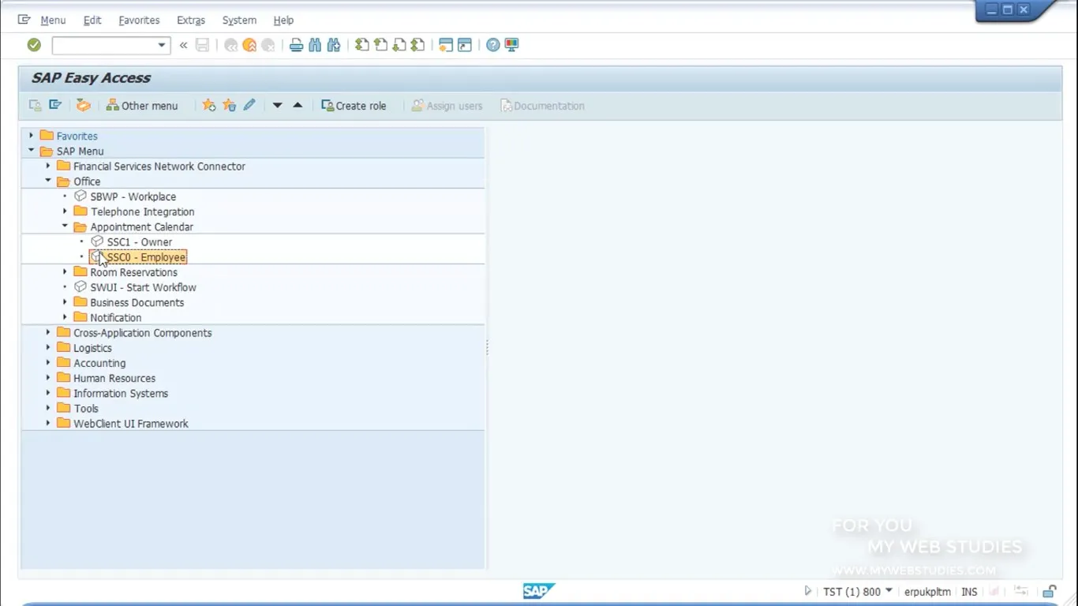Select the WebClient UI Framework folder row
This screenshot has width=1078, height=606.
pyautogui.click(x=253, y=424)
